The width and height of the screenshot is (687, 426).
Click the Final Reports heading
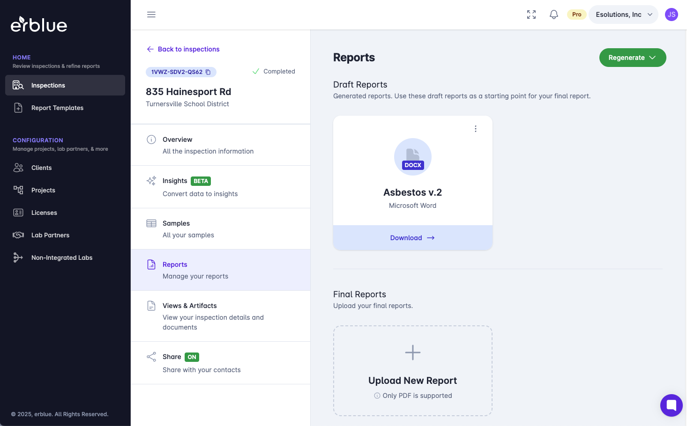point(360,294)
